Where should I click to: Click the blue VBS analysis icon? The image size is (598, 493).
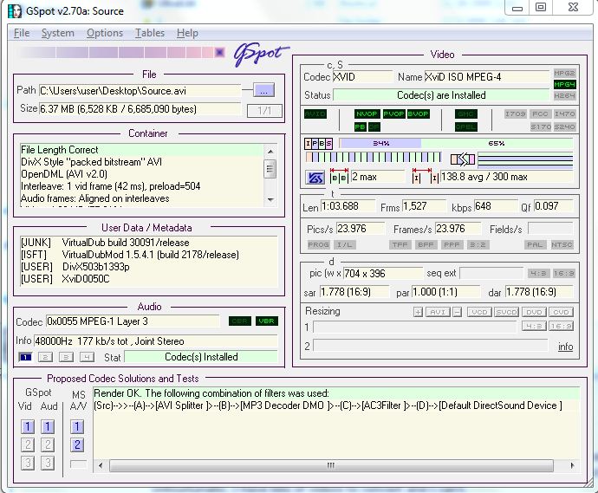(x=315, y=178)
